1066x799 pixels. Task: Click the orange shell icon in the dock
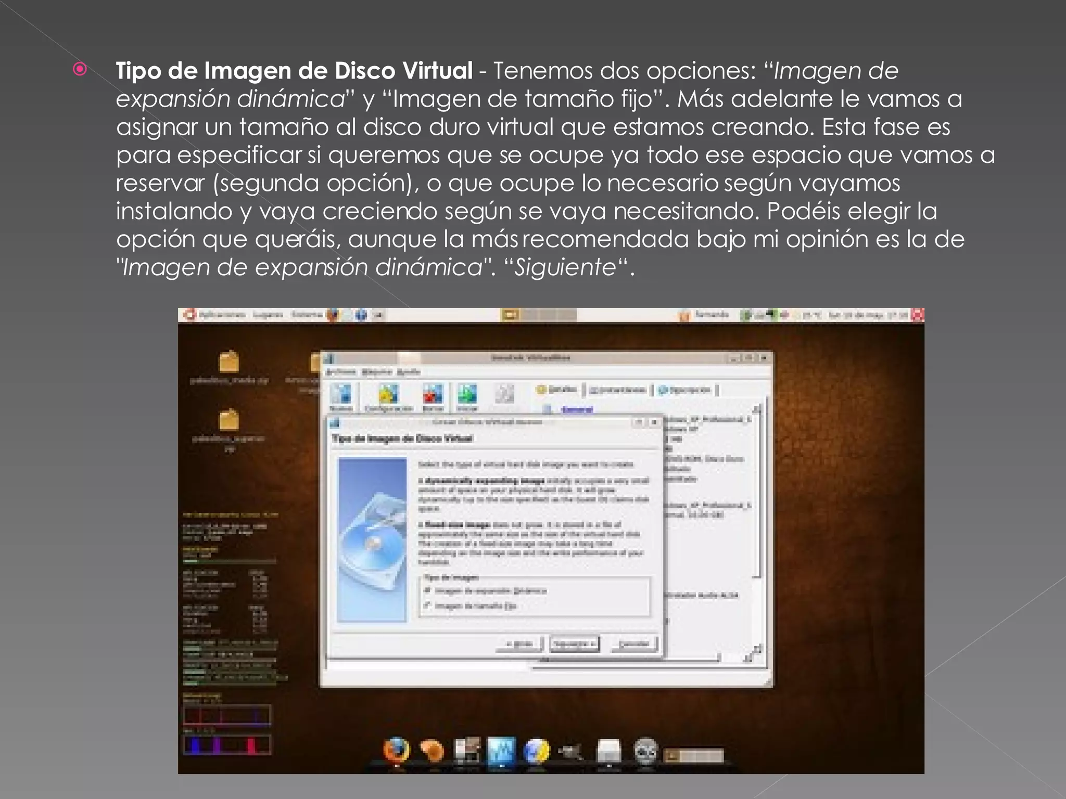coord(432,751)
